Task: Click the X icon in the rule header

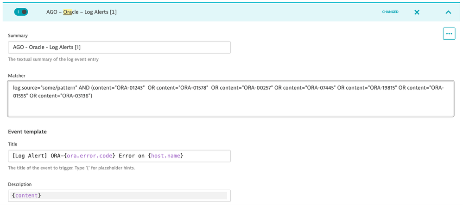Action: [x=417, y=12]
